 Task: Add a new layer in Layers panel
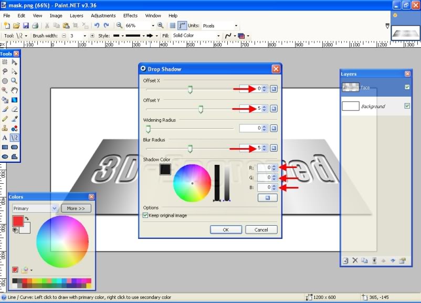tap(345, 260)
